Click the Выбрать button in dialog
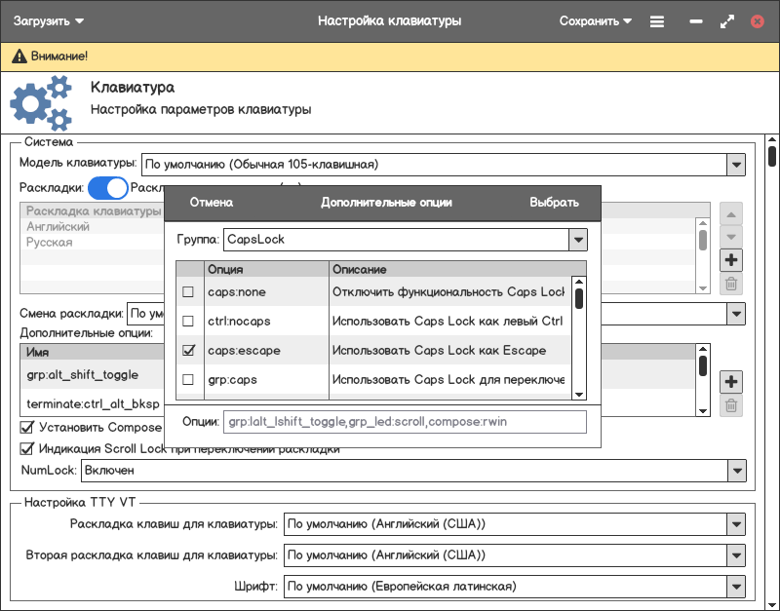 point(554,203)
